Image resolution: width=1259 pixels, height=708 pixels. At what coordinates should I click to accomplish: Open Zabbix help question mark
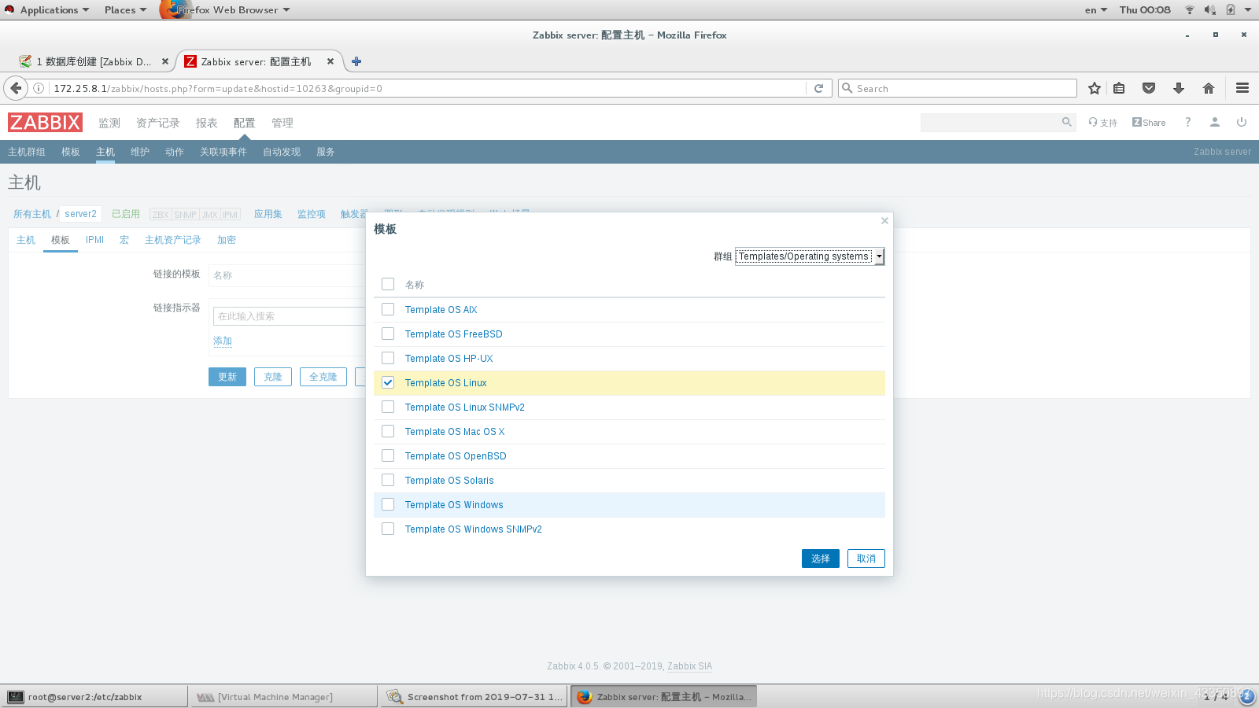pos(1188,122)
